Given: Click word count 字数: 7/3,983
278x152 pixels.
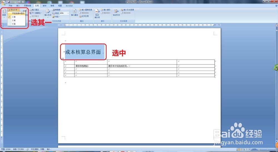Looking at the screenshot, I should (18, 149).
